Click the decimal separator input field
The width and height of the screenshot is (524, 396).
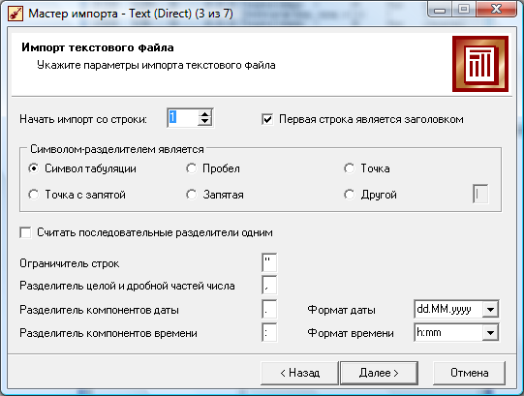269,286
